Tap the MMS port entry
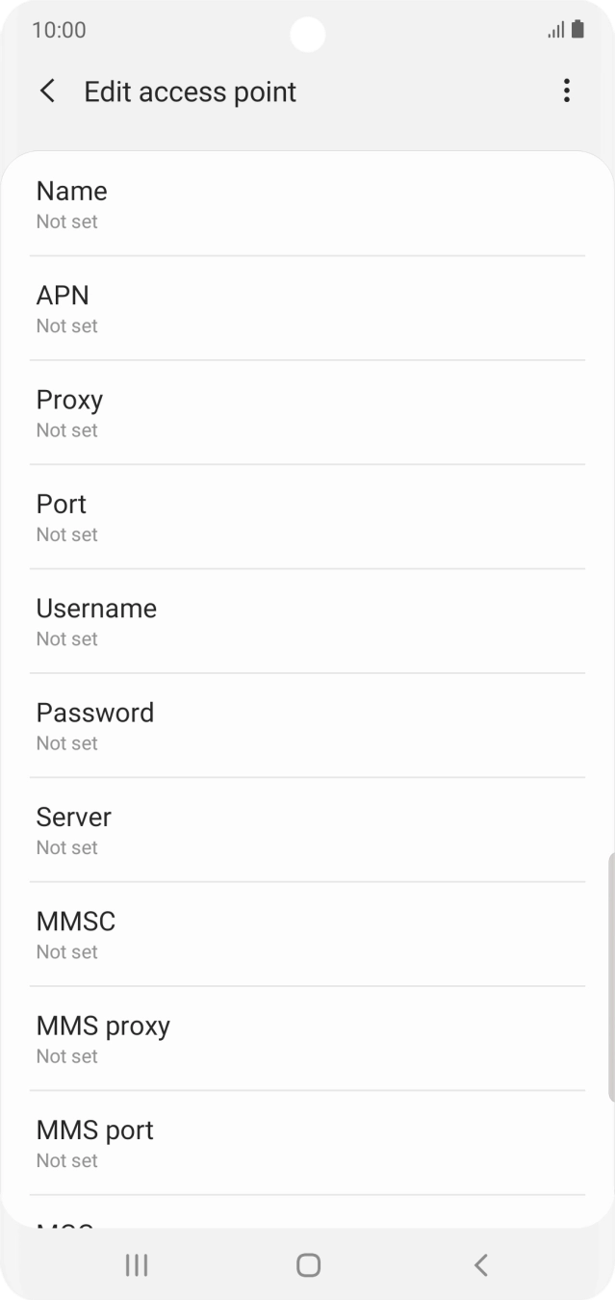This screenshot has height=1300, width=615. click(307, 1143)
